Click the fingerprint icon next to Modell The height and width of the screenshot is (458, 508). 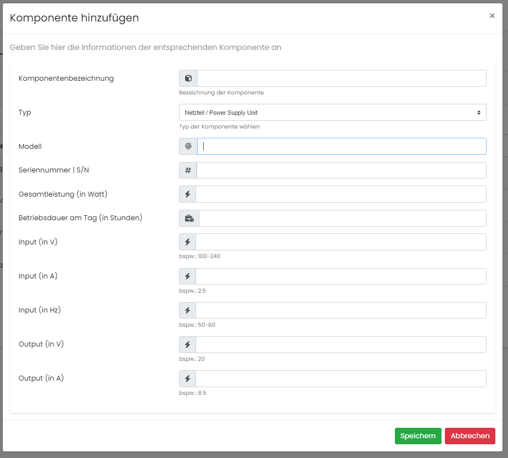[x=188, y=147]
